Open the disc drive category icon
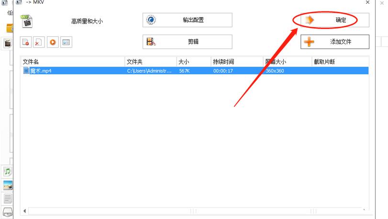388x219 pixels. [x=8, y=211]
